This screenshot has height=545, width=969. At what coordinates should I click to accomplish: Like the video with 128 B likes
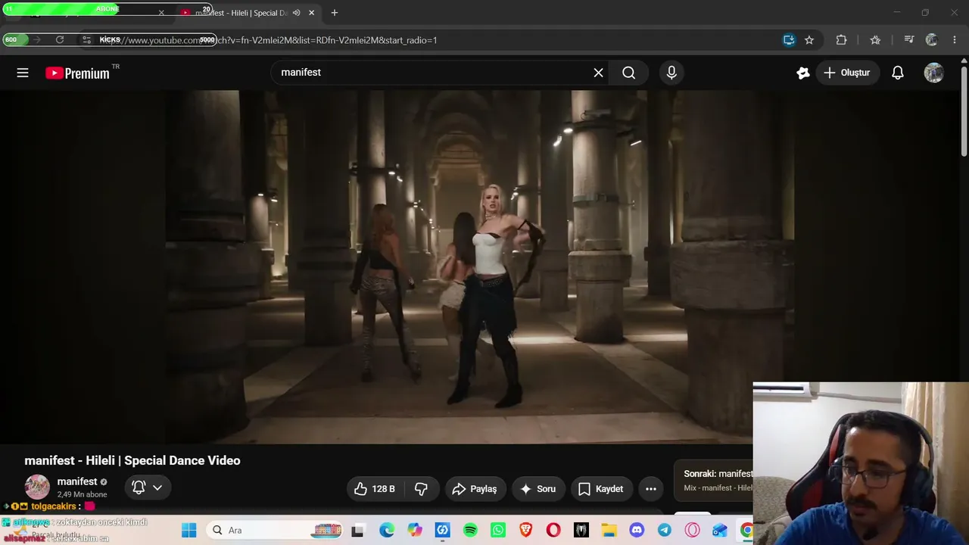[375, 489]
